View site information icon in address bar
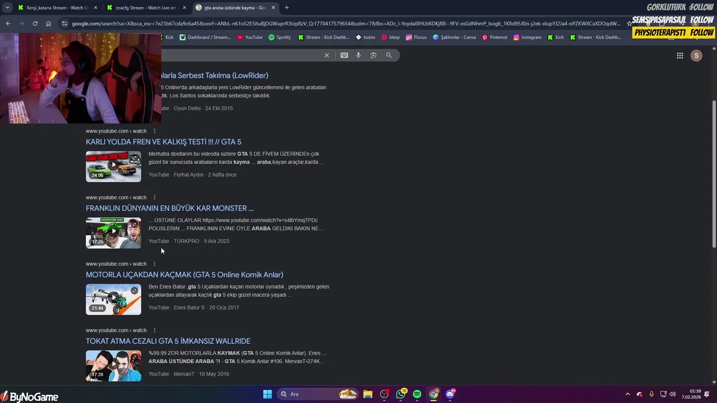The image size is (717, 403). click(x=64, y=24)
